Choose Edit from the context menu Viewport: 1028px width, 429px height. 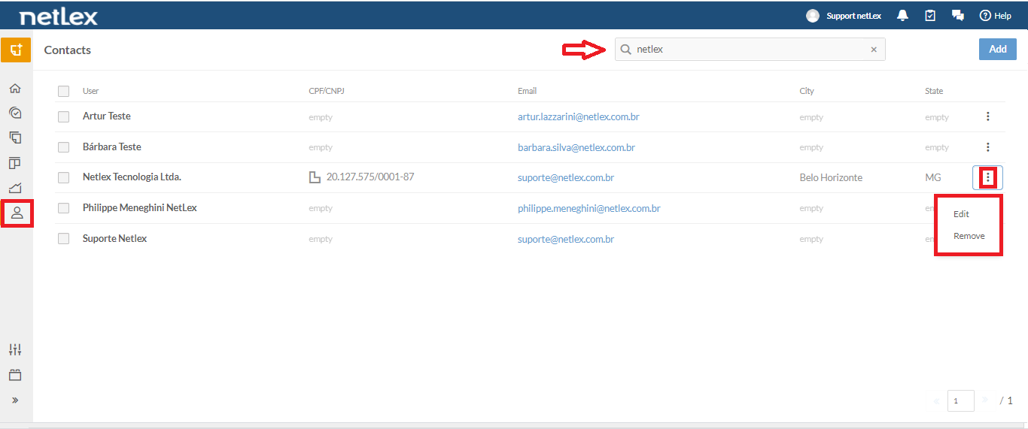point(961,214)
